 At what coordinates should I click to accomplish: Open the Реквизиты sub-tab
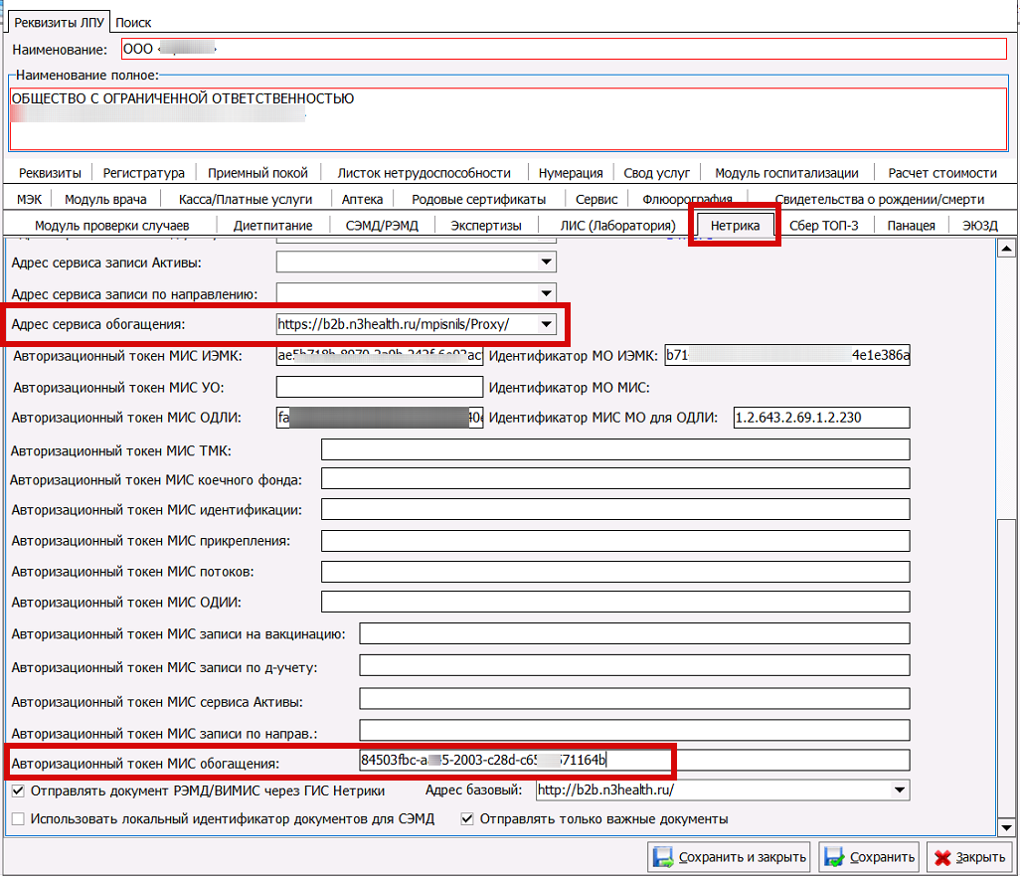(50, 172)
